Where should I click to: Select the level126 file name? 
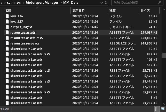click(17, 16)
